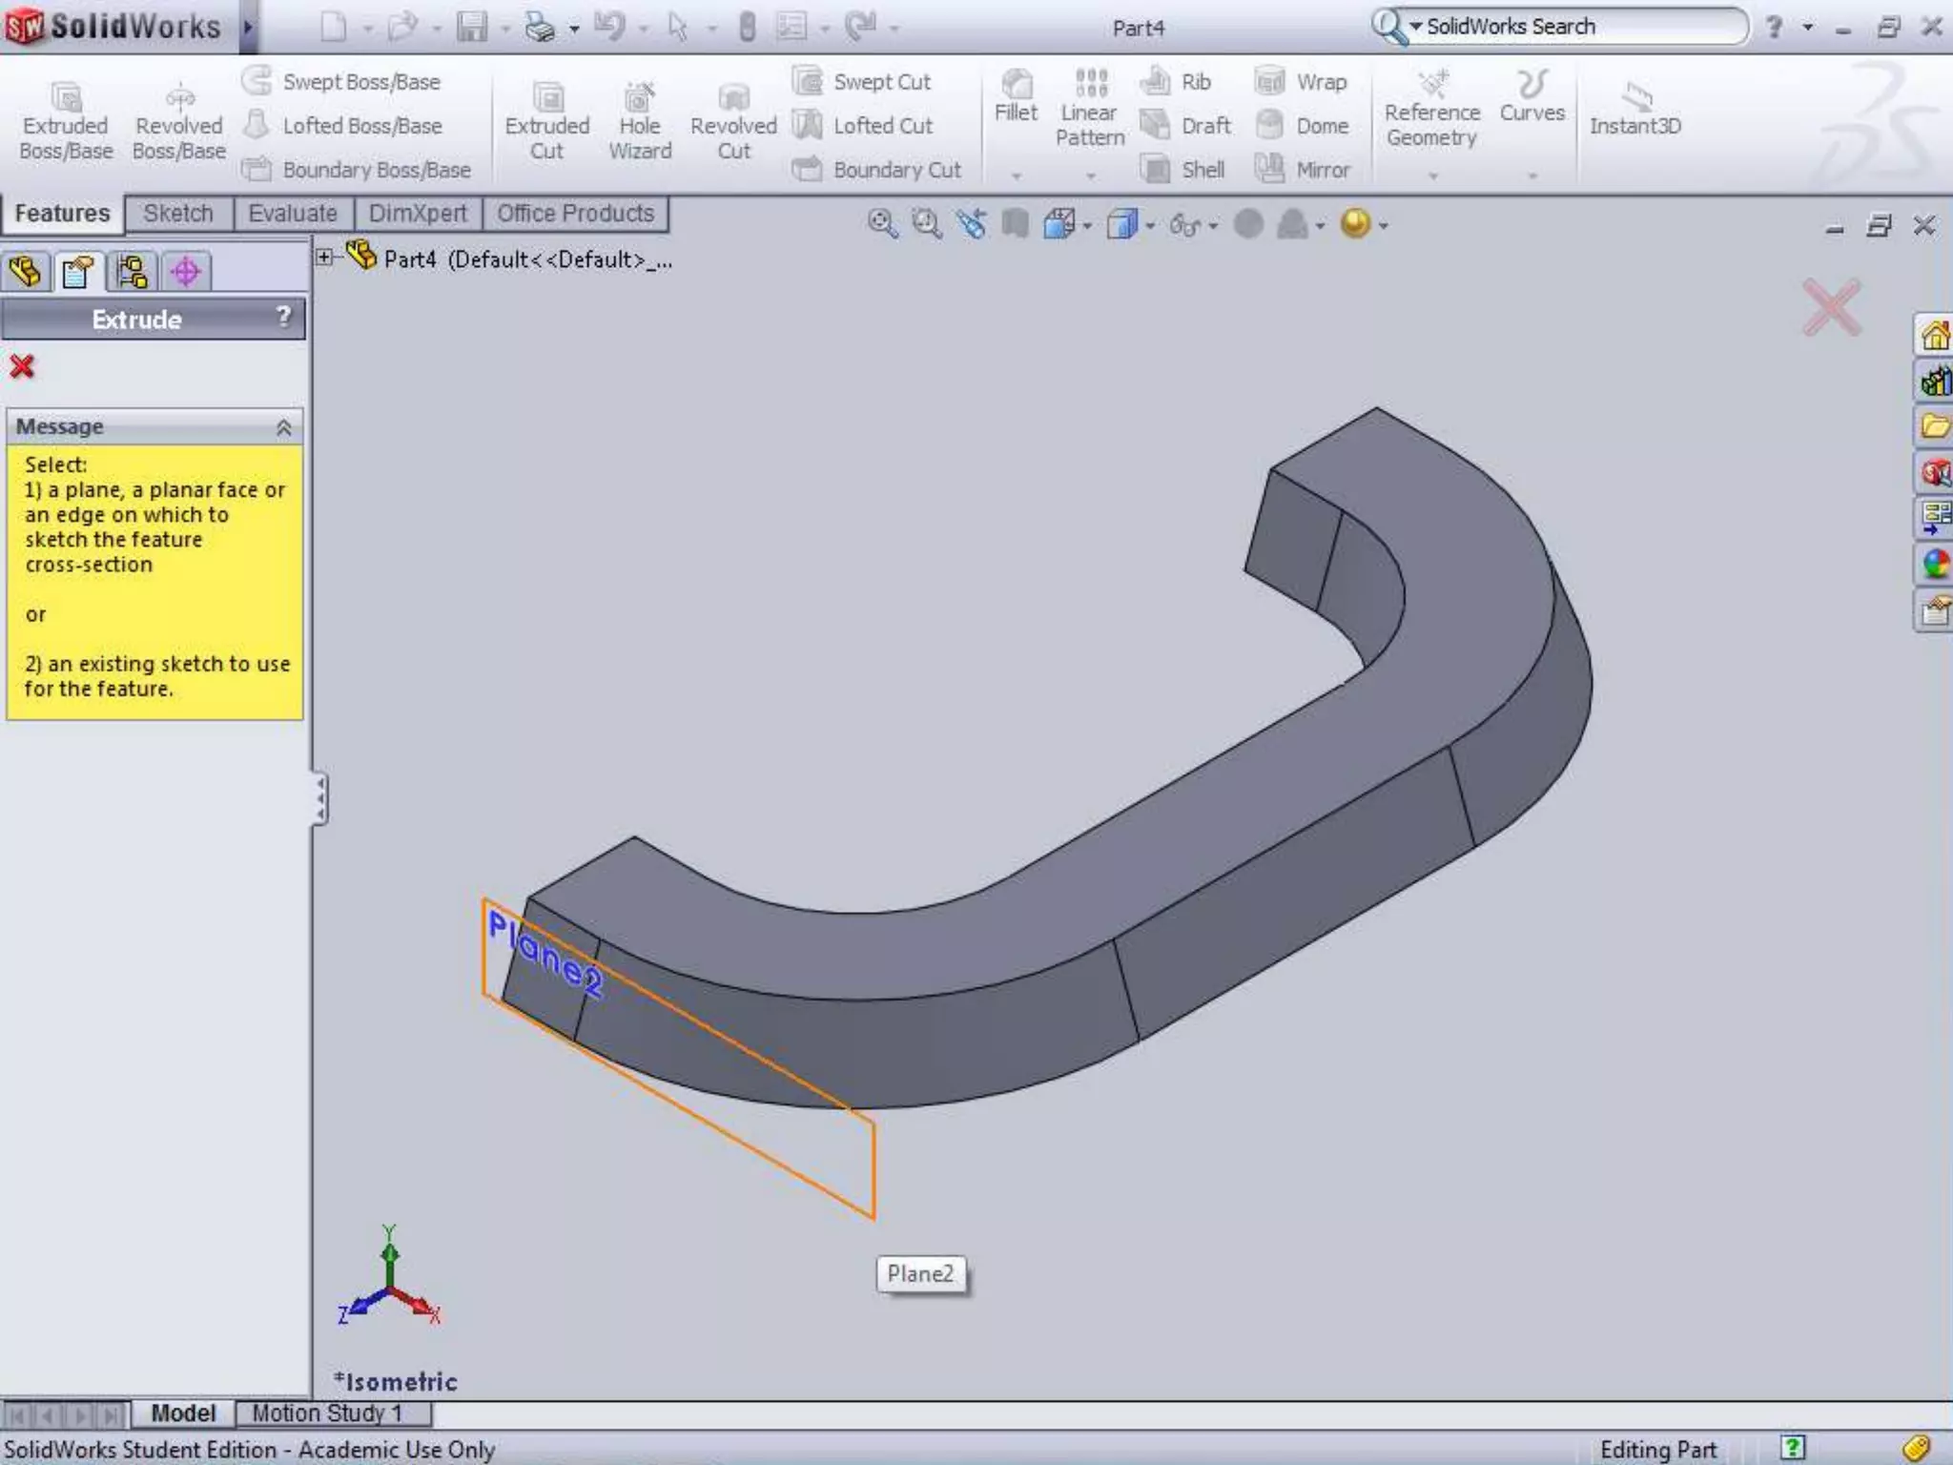Click the Zoom to Fit icon
The width and height of the screenshot is (1953, 1465).
(x=882, y=224)
